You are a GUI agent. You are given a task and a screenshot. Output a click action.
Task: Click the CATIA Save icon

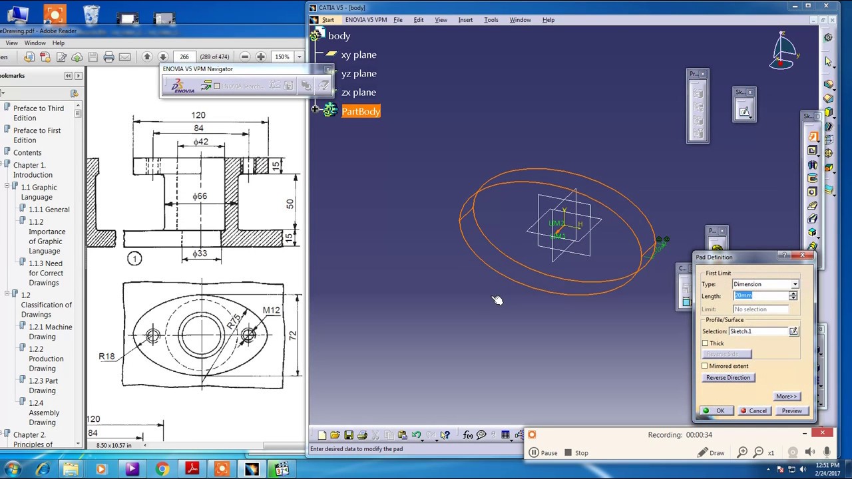[348, 435]
